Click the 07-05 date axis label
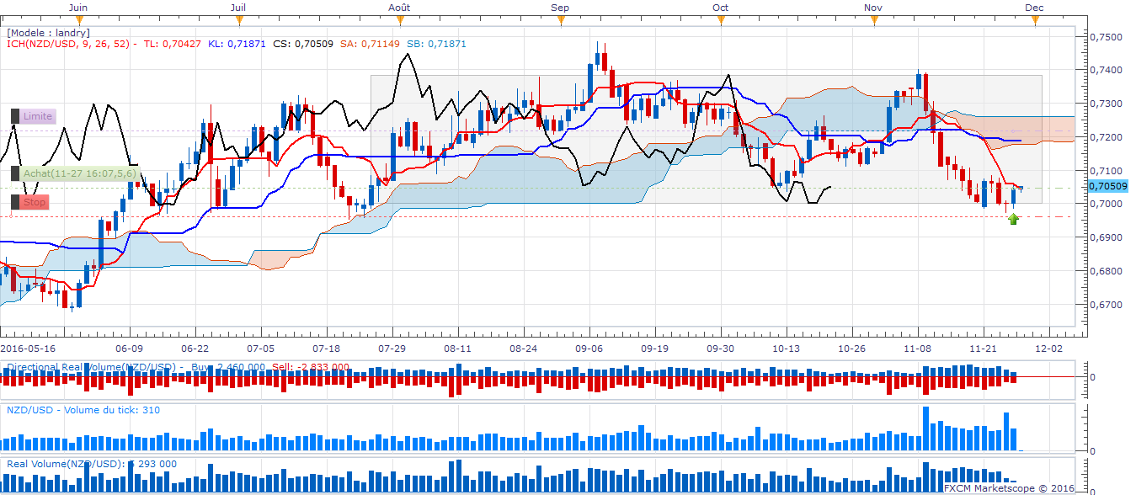 click(260, 349)
